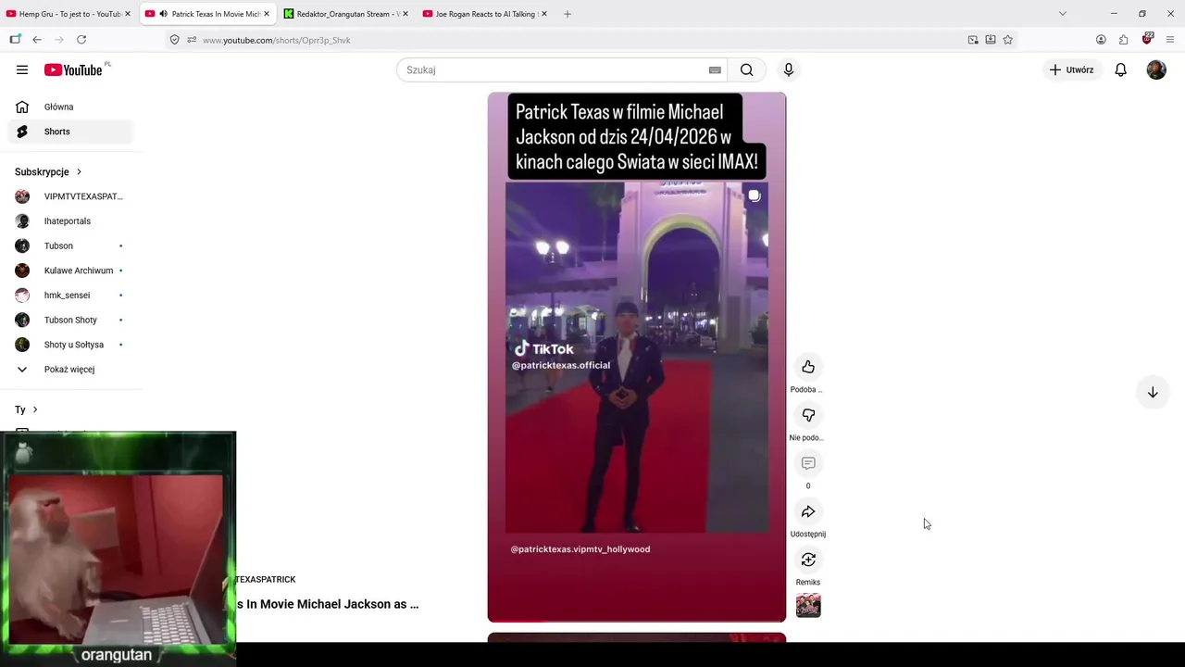1185x667 pixels.
Task: Open Ihateportals subscription channel
Action: [71, 221]
